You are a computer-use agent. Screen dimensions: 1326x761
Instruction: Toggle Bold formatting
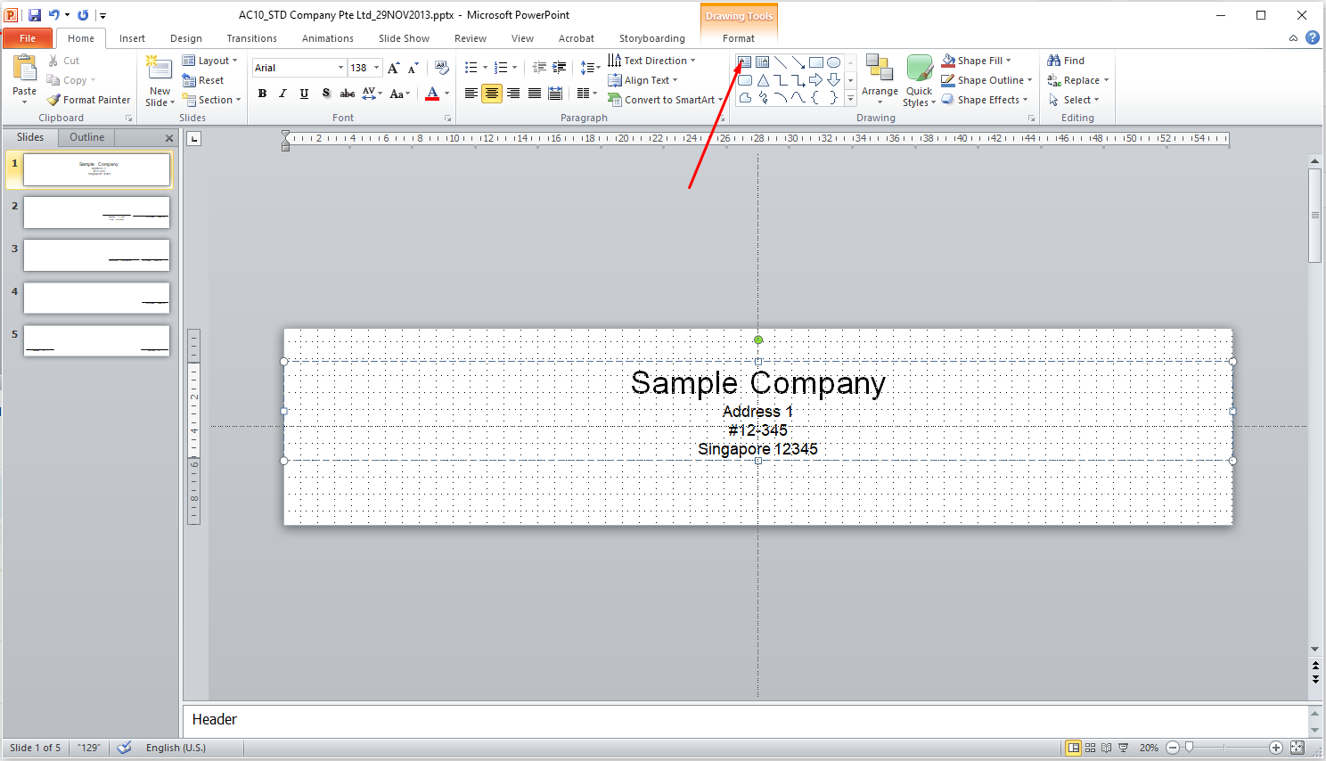pyautogui.click(x=262, y=94)
